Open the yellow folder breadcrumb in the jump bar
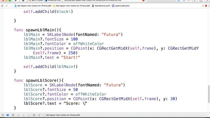The width and height of the screenshot is (210, 118). pyautogui.click(x=72, y=6)
